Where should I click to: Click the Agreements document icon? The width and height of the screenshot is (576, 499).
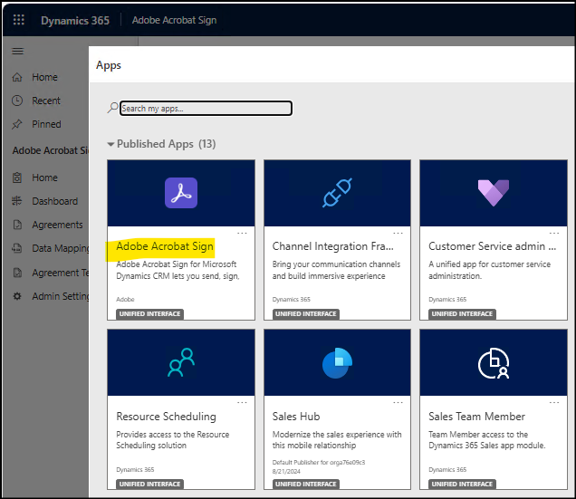tap(17, 225)
